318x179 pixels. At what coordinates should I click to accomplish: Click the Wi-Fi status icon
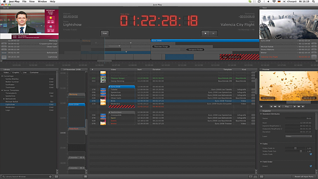(273, 2)
